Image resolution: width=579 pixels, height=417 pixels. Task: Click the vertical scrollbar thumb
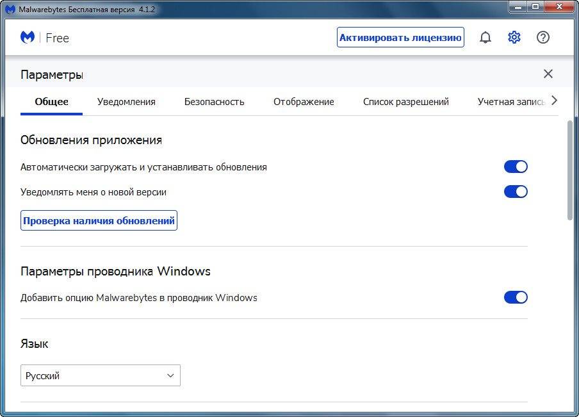tap(570, 170)
